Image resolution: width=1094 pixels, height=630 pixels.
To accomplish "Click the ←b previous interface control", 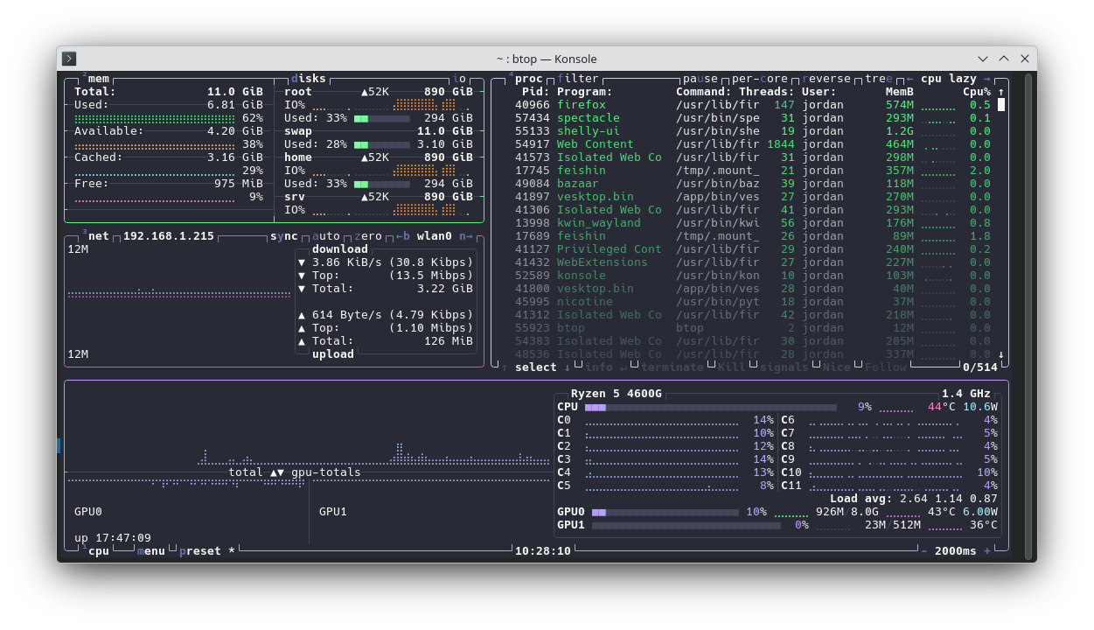I will coord(402,236).
